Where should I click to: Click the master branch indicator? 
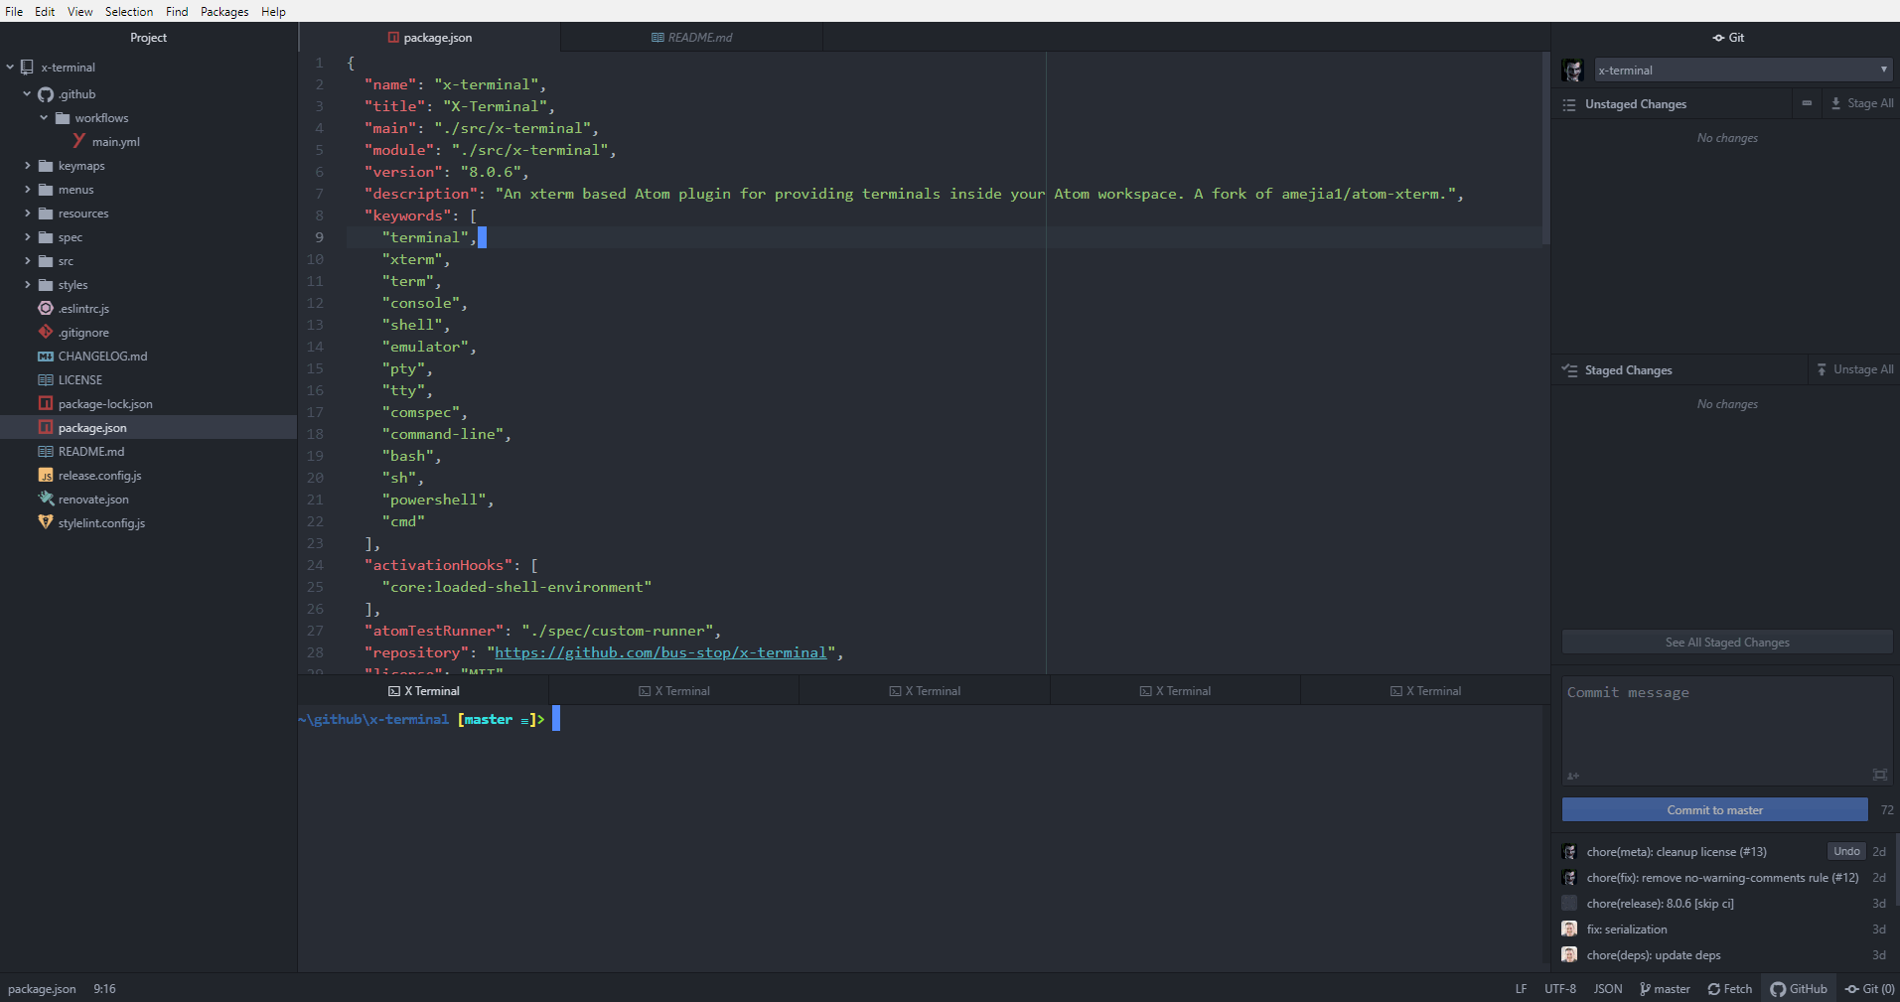click(1665, 989)
